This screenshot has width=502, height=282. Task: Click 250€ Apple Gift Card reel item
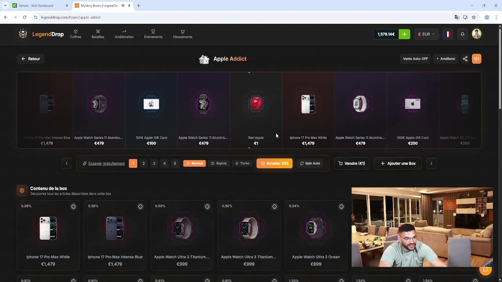coord(413,110)
